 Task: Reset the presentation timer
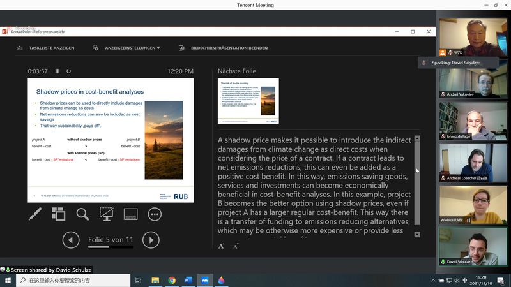coord(68,71)
